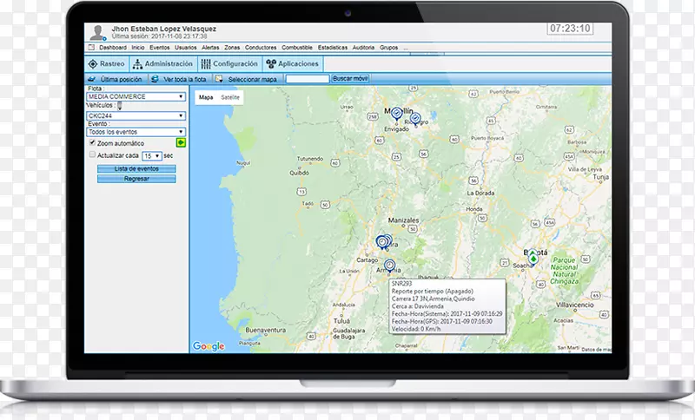
Task: Click the Aplicaciones icon
Action: tap(271, 64)
